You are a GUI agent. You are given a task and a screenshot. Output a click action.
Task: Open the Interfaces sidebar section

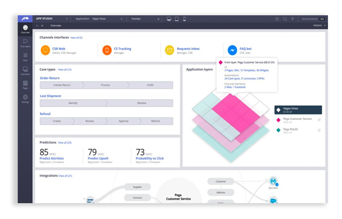tap(26, 71)
